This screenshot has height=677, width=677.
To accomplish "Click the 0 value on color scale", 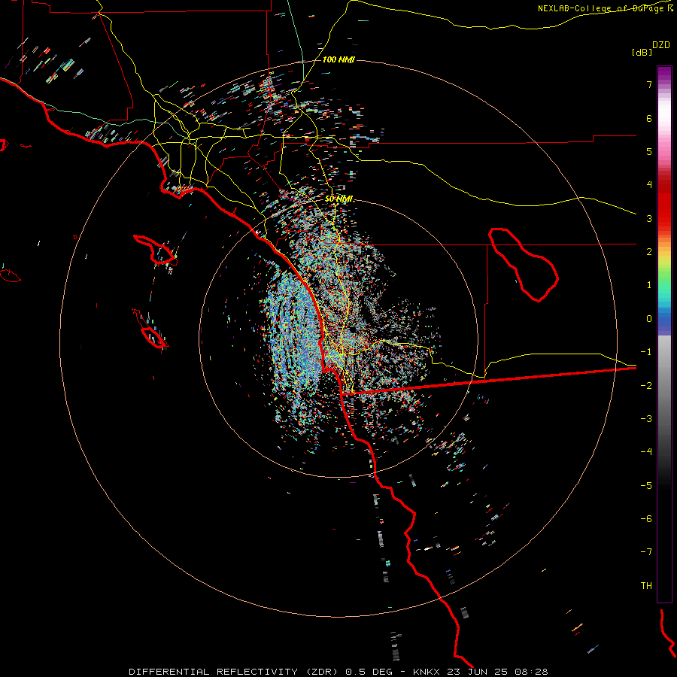I will [x=649, y=319].
